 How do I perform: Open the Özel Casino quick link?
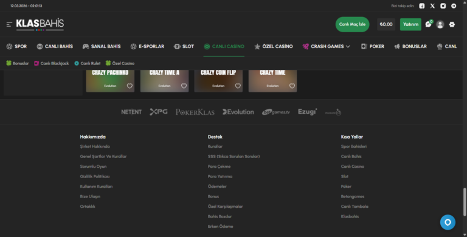pyautogui.click(x=120, y=63)
